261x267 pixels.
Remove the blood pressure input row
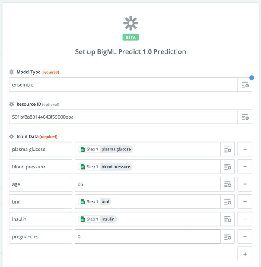tap(245, 167)
